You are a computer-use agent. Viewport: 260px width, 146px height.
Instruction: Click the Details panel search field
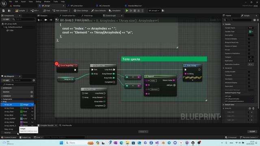pos(238,20)
